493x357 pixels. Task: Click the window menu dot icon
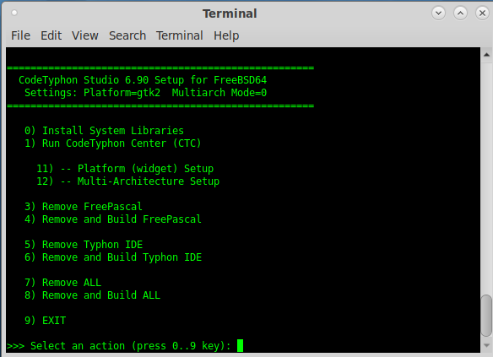click(14, 13)
